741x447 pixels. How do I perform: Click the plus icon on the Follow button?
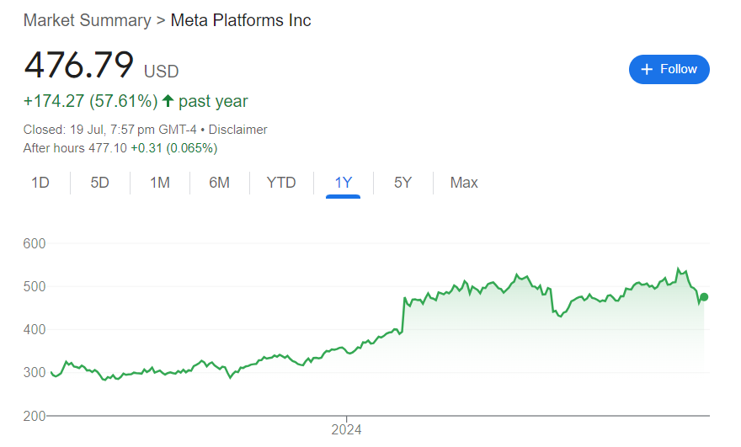point(647,69)
